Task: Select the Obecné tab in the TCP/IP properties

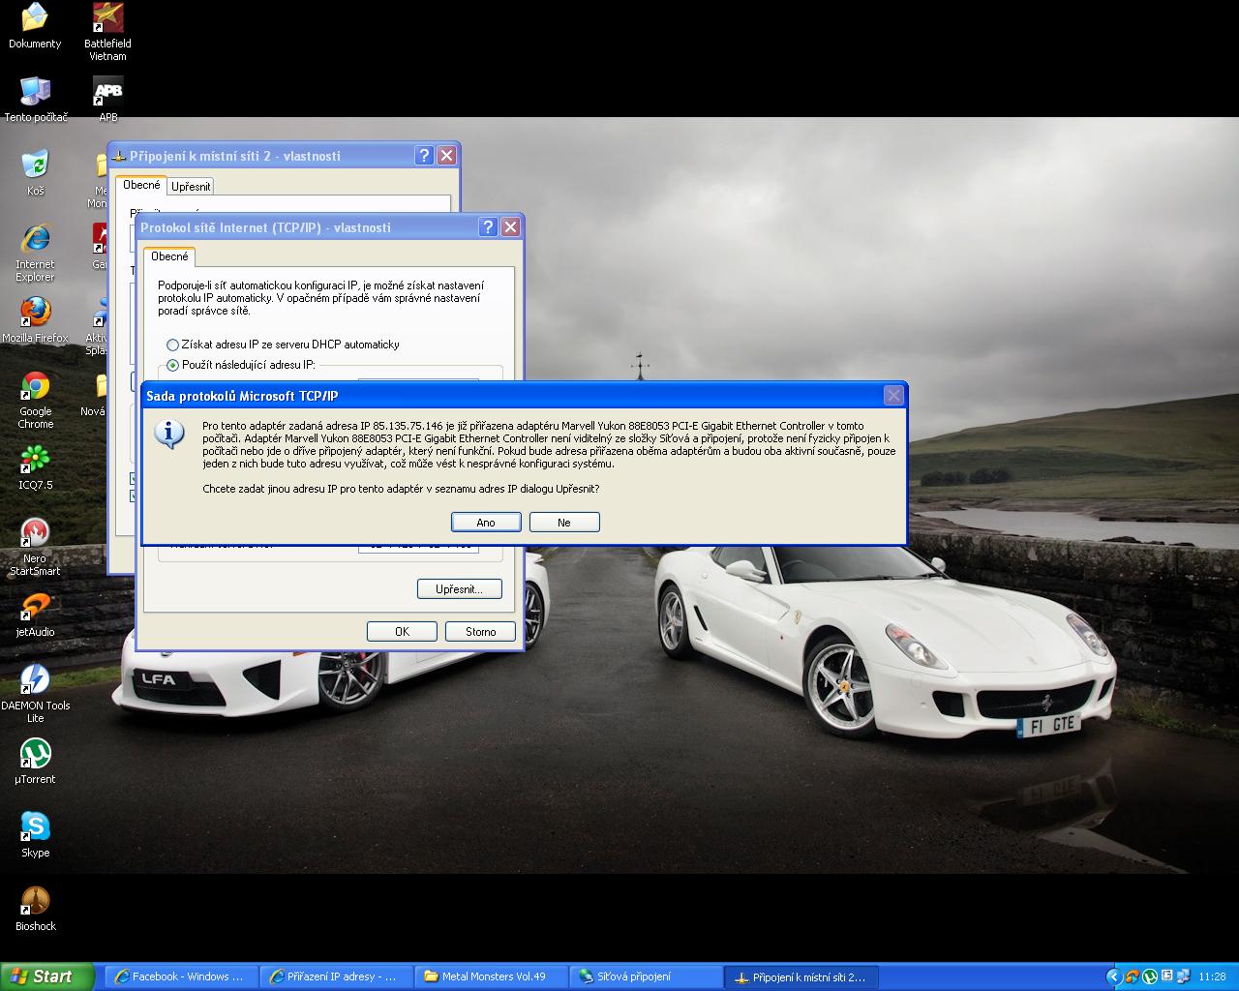Action: pyautogui.click(x=169, y=256)
